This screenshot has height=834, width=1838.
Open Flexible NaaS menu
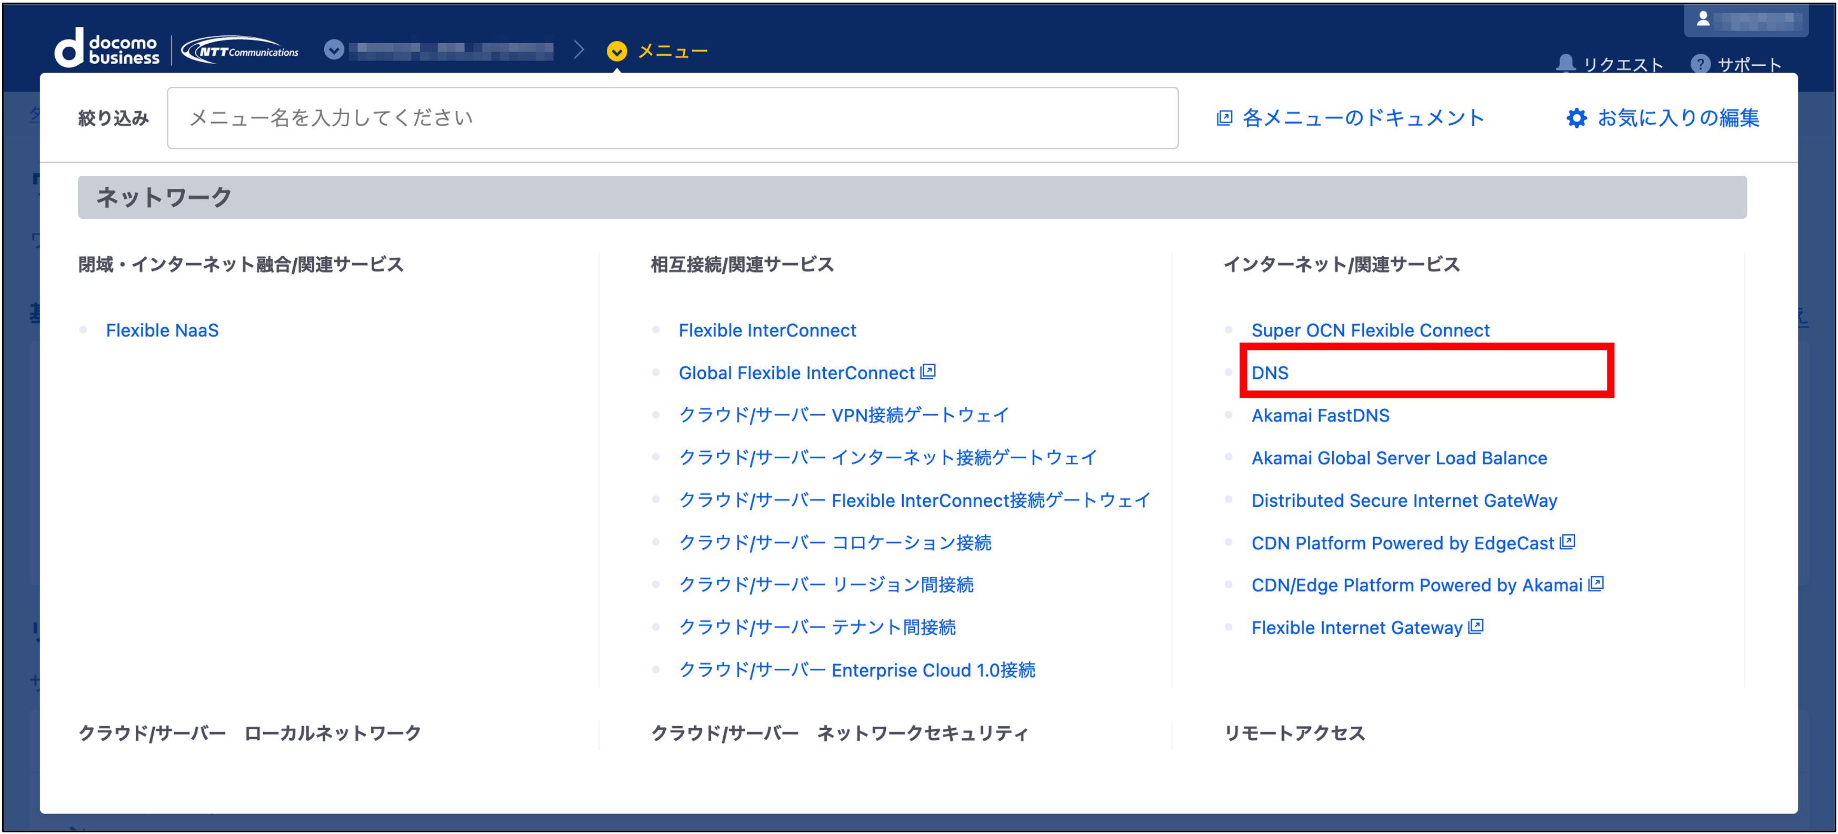coord(162,330)
